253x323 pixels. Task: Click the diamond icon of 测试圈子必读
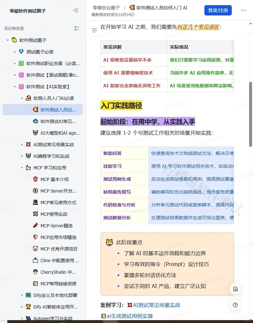click(21, 52)
